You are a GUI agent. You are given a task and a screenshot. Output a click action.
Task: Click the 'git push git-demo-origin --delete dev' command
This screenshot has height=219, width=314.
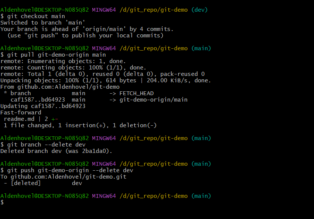[67, 170]
